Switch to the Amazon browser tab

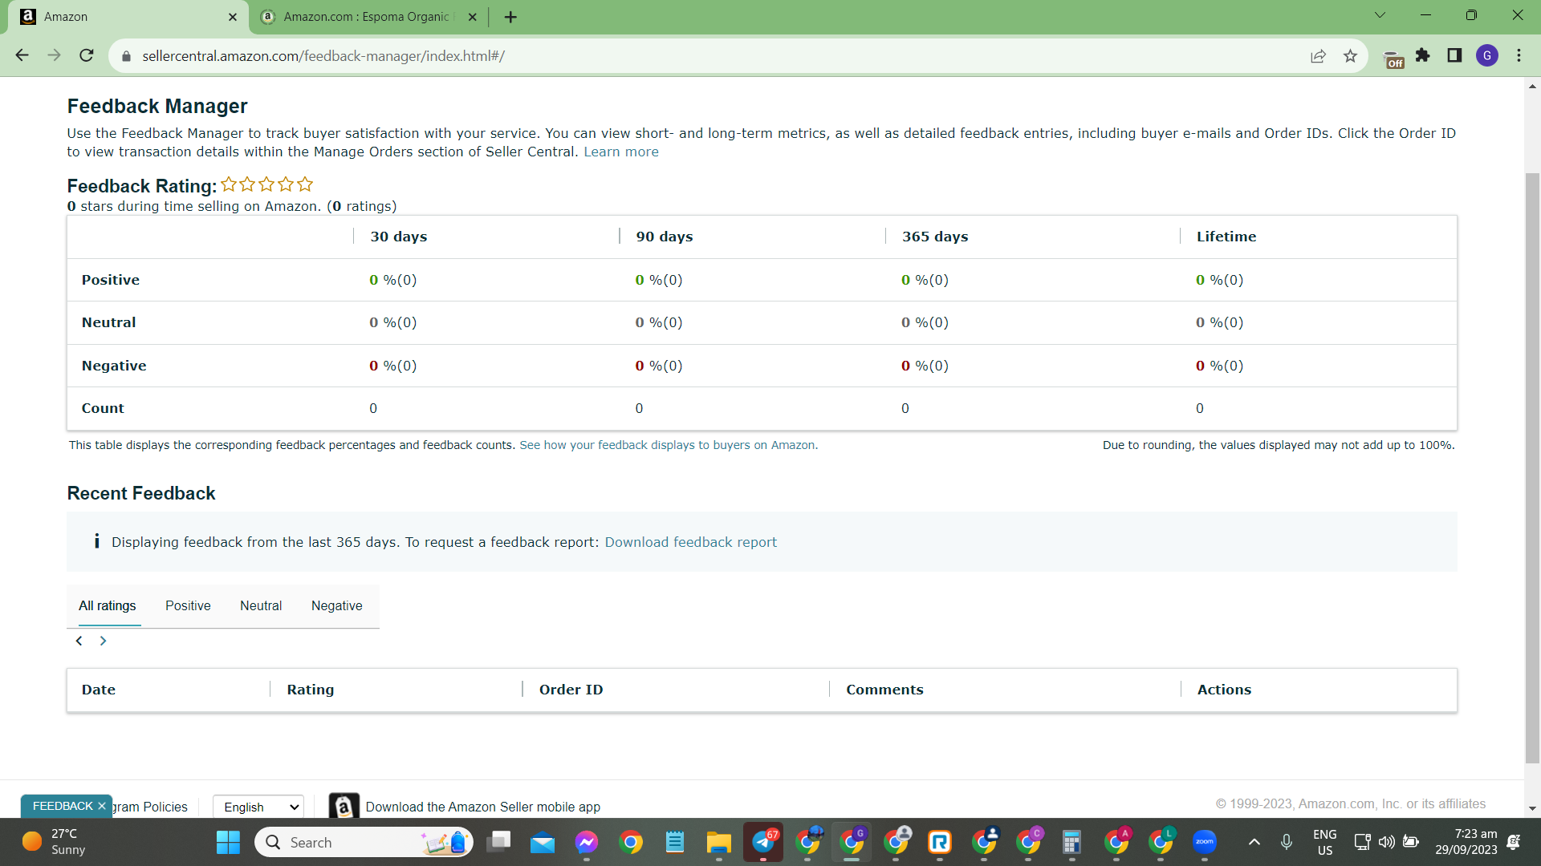point(128,17)
